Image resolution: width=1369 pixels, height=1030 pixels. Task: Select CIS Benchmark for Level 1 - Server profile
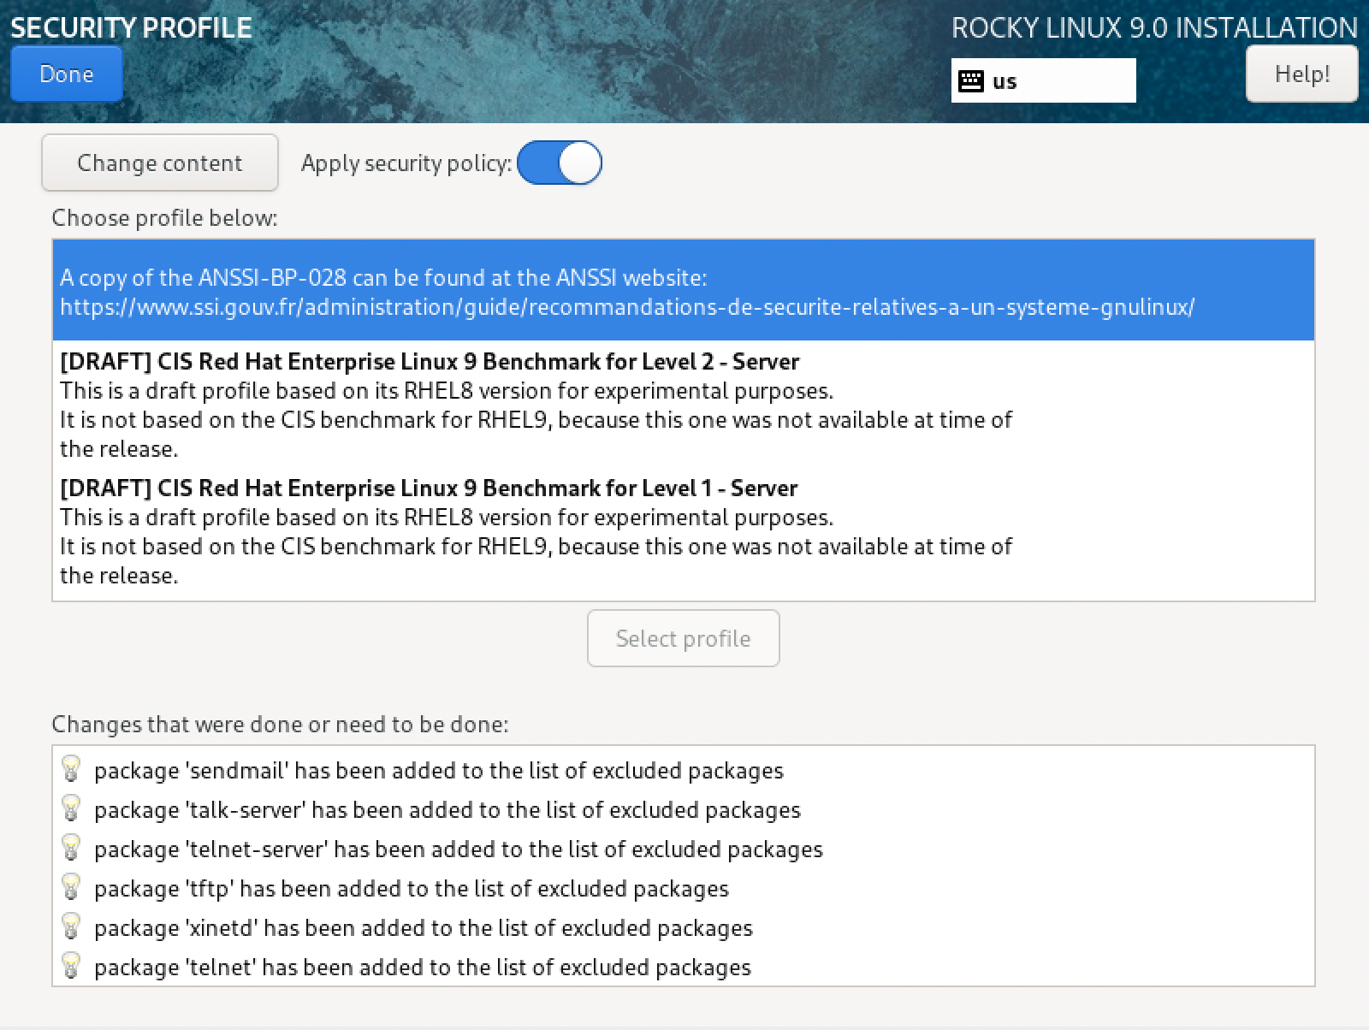click(x=684, y=531)
